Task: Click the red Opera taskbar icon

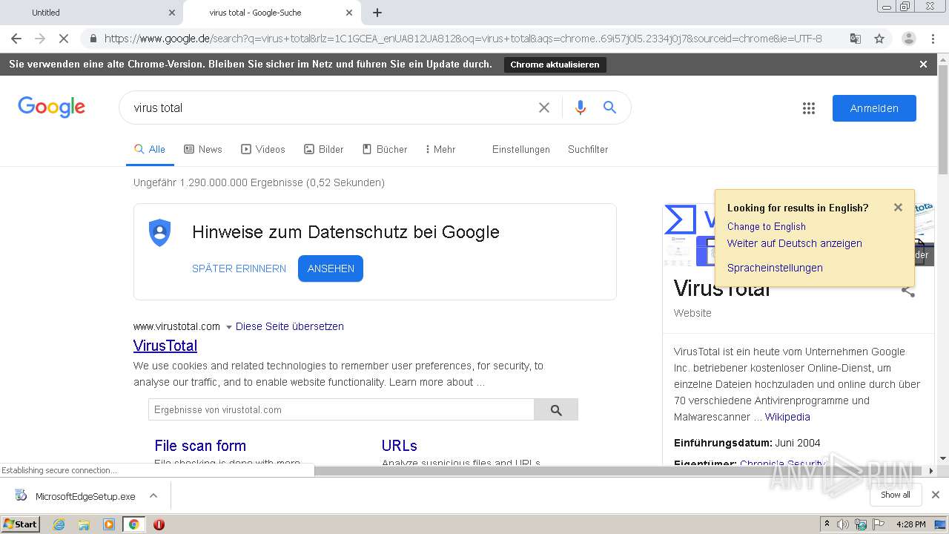Action: [159, 524]
